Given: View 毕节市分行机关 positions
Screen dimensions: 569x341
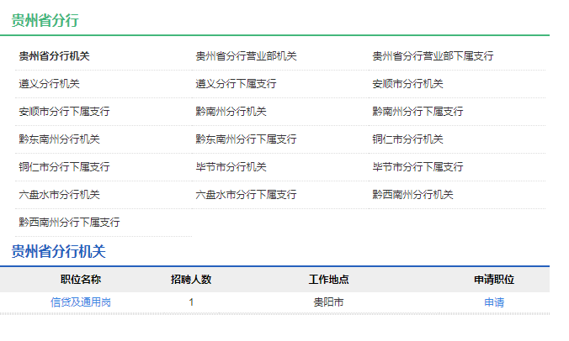Looking at the screenshot, I should click(231, 167).
